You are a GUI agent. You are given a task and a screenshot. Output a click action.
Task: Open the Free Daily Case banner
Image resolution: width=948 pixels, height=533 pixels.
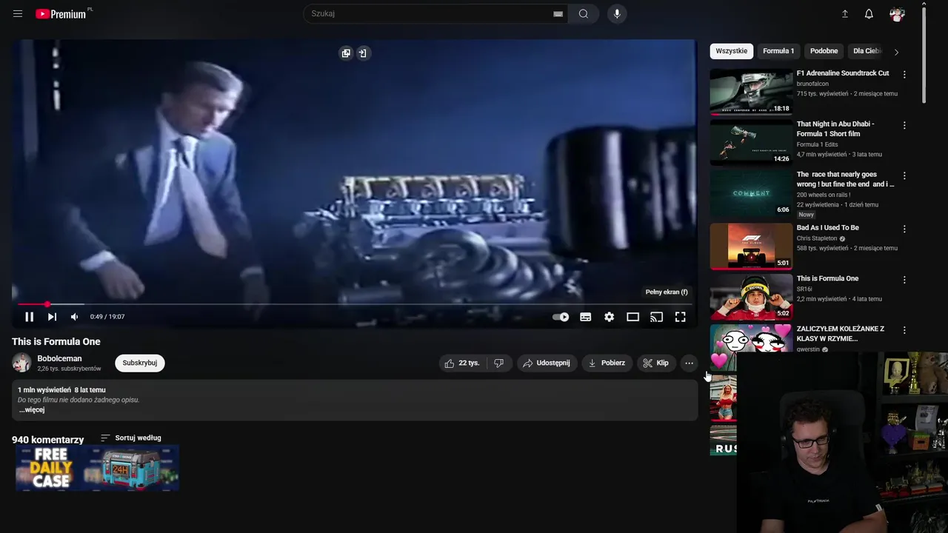point(97,468)
